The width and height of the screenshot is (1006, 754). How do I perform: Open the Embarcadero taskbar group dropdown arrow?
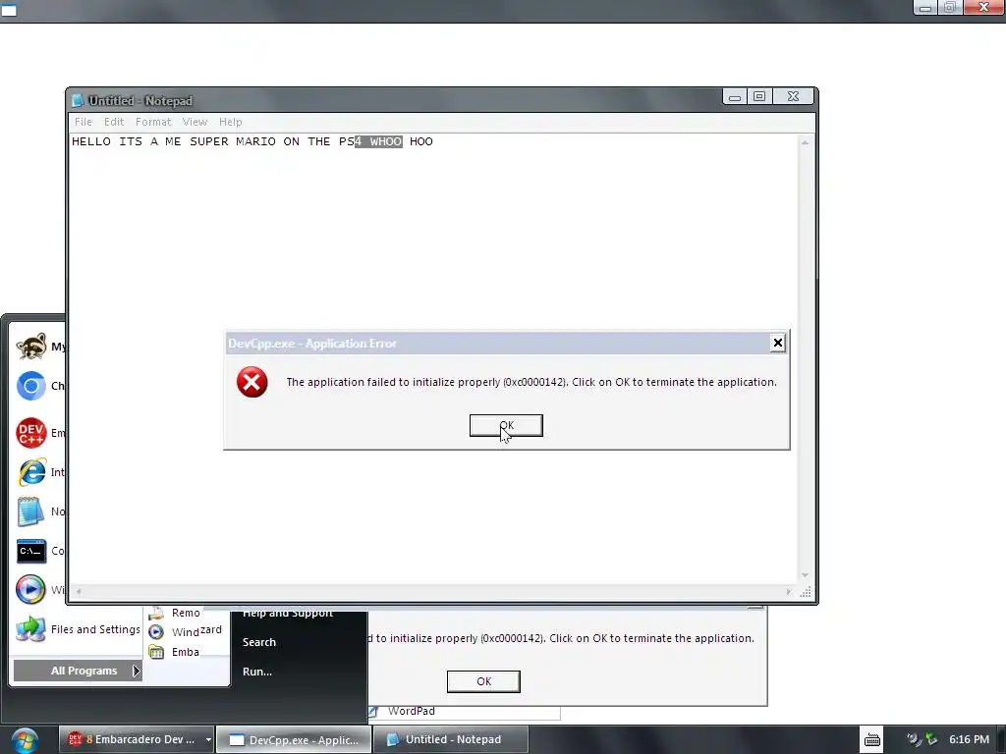coord(208,739)
